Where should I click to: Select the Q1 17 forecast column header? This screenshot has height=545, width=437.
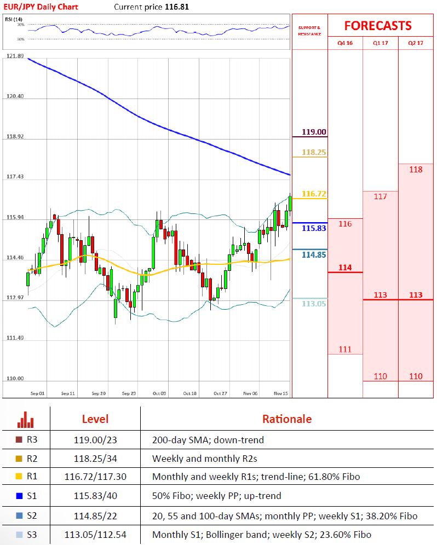(380, 43)
